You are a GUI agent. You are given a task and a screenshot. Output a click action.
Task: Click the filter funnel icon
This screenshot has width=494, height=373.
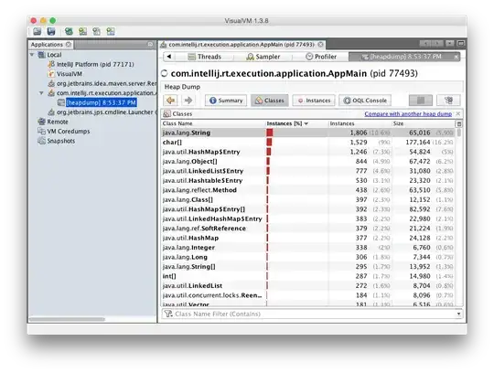[168, 314]
